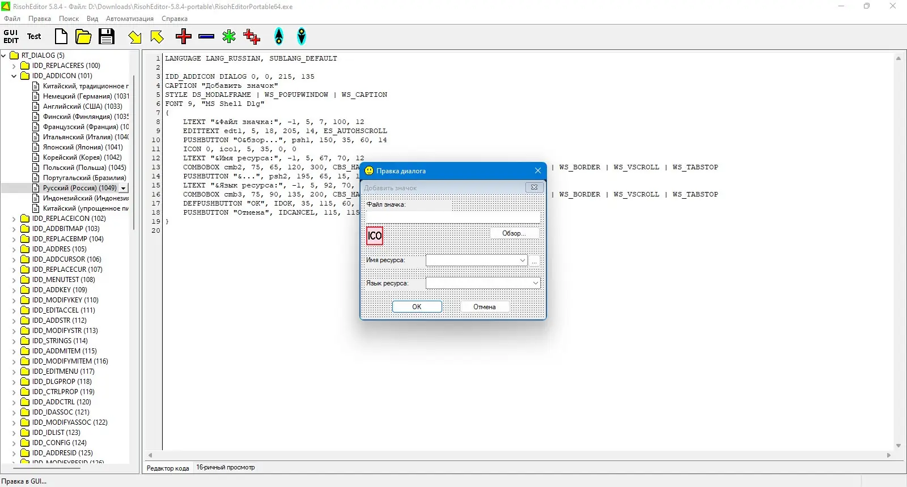Image resolution: width=907 pixels, height=487 pixels.
Task: Click the document icon beside Японский (Япония)
Action: [36, 147]
